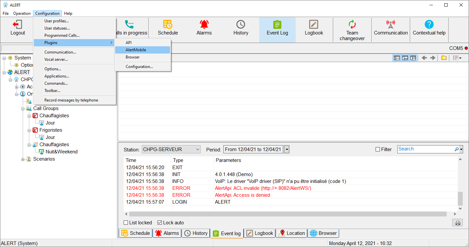Switch to the Location bottom tab
This screenshot has width=469, height=247.
coord(291,233)
